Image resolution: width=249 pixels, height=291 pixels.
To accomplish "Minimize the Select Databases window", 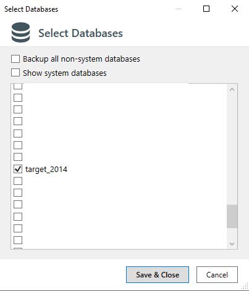I will (179, 9).
